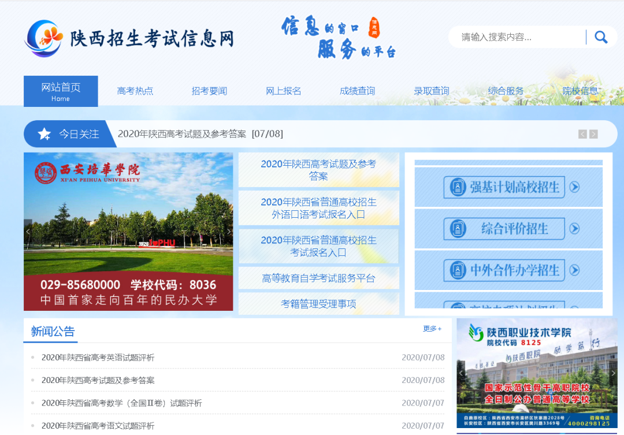Open 2020年陕西高考试题及参考答案 link

[319, 169]
